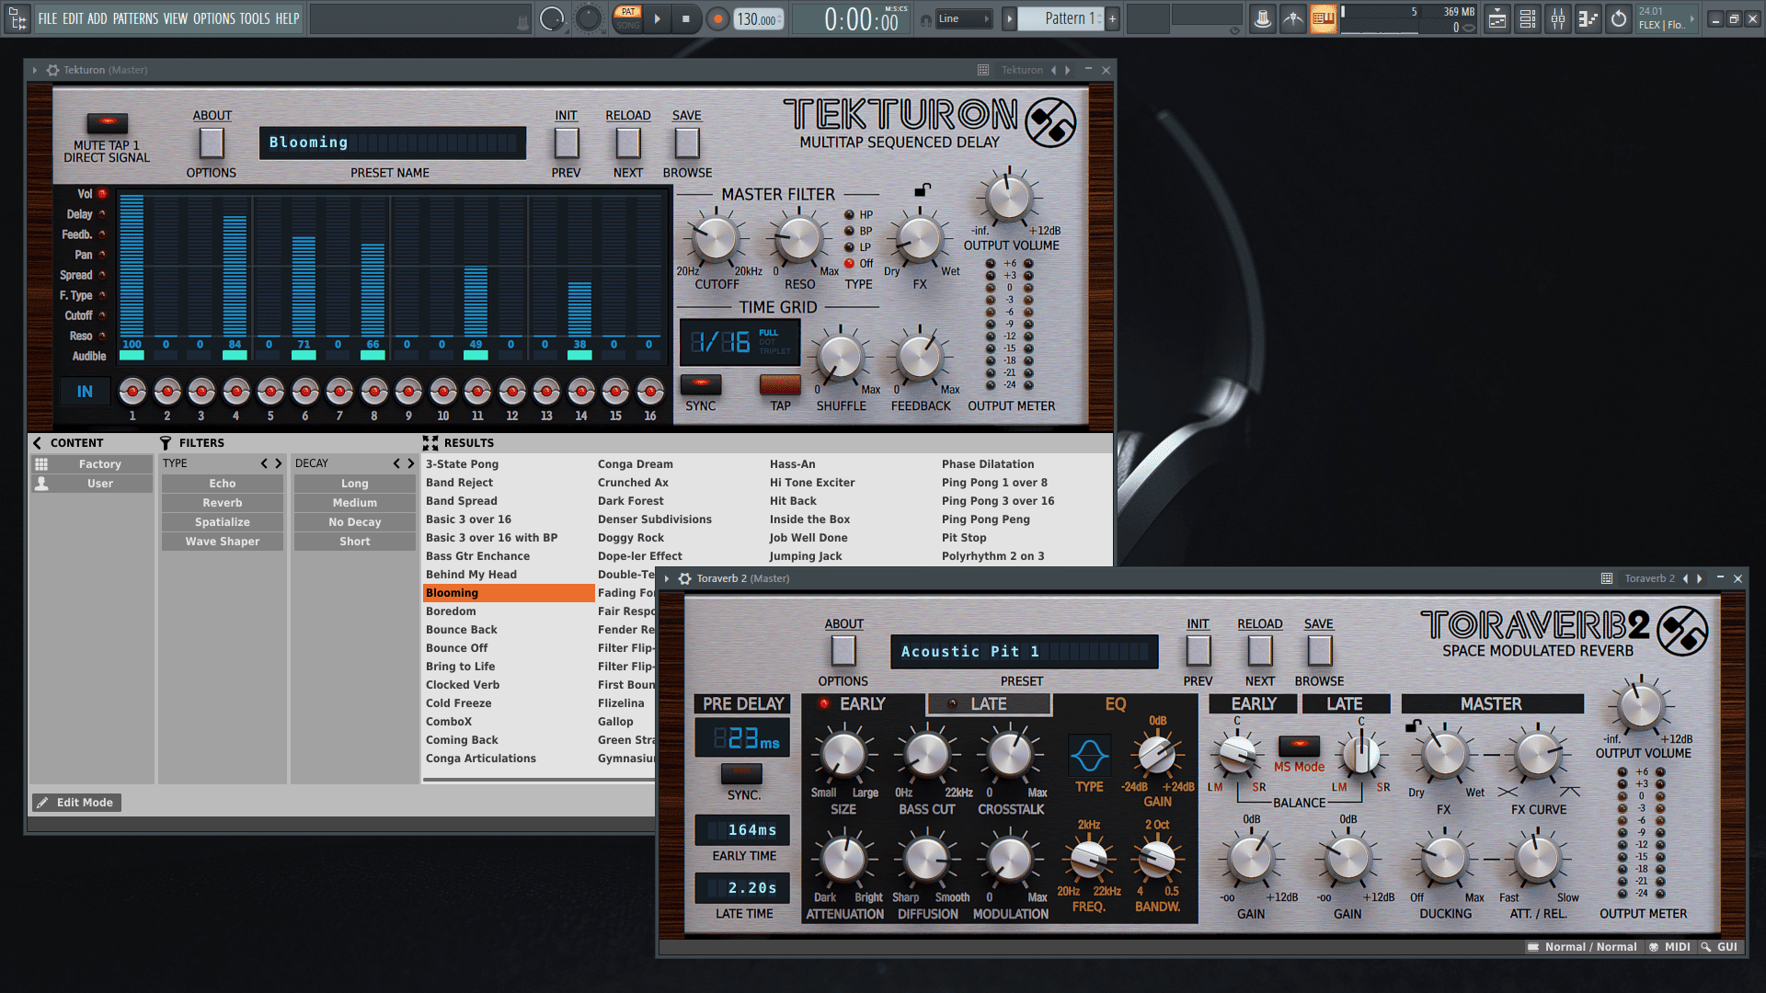Switch to Toraverb EARLY tab
This screenshot has width=1766, height=993.
(x=863, y=703)
